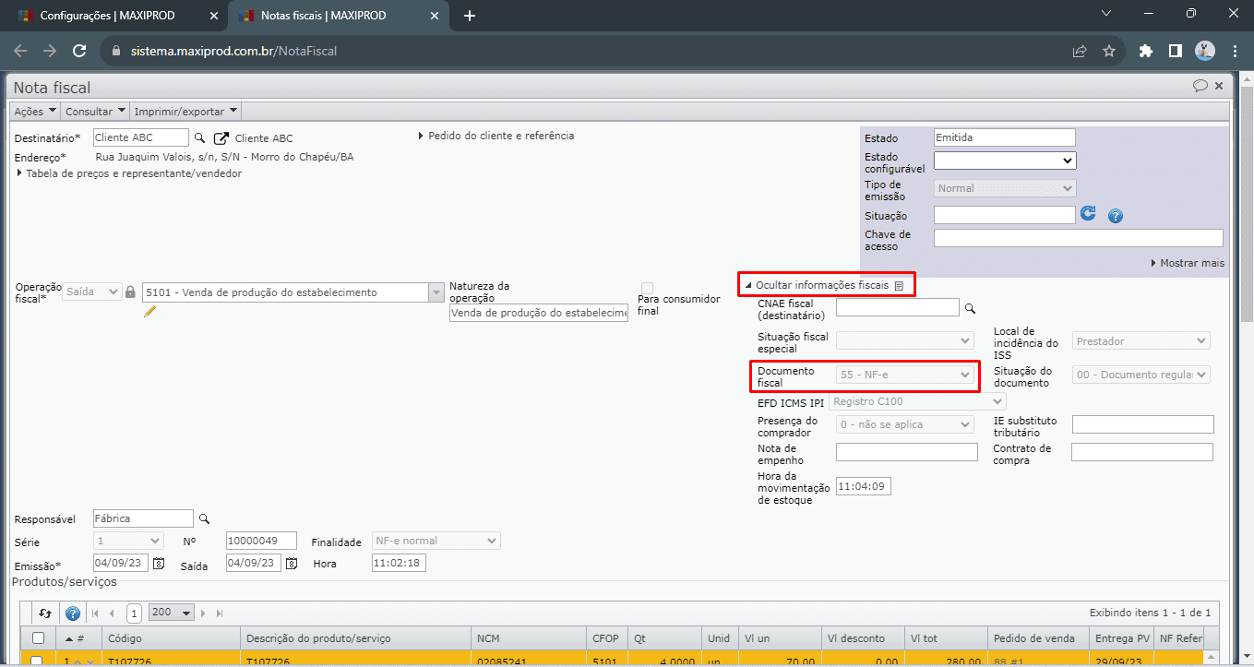Screen dimensions: 1254x667
Task: Select the checkbox for product row T107726
Action: pos(38,661)
